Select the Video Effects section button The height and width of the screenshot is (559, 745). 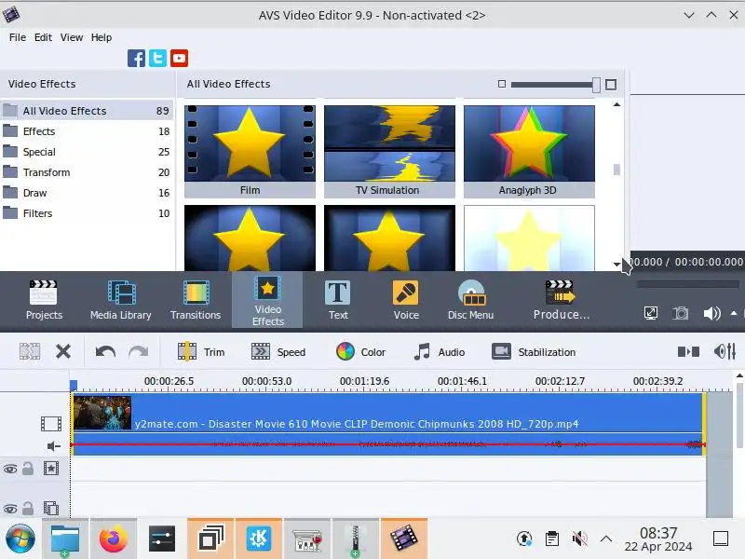[x=267, y=300]
